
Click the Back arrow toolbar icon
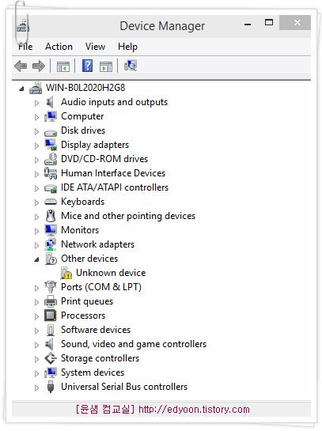coord(21,66)
